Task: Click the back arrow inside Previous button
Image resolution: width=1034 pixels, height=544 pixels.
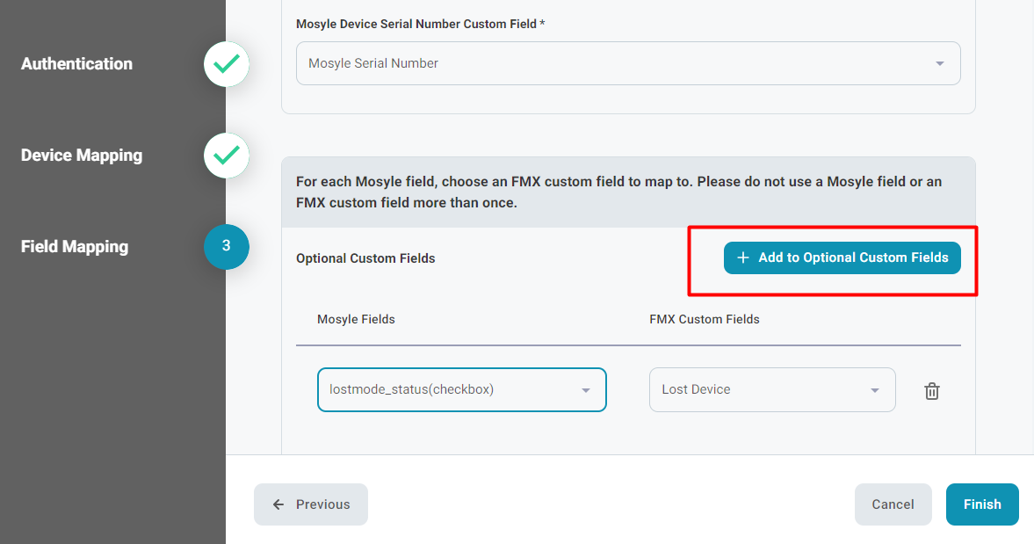Action: point(278,504)
